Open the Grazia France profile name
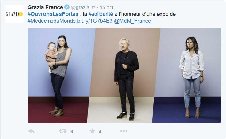 [45, 7]
